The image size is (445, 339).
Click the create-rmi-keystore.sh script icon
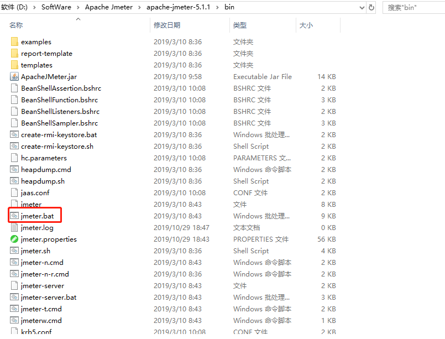(14, 146)
